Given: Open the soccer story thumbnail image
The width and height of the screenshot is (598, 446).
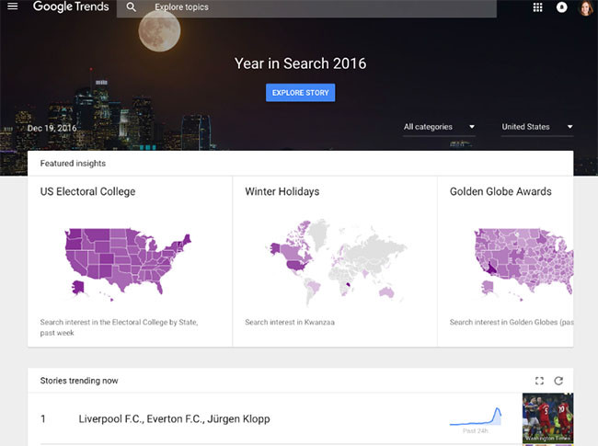Looking at the screenshot, I should (547, 419).
